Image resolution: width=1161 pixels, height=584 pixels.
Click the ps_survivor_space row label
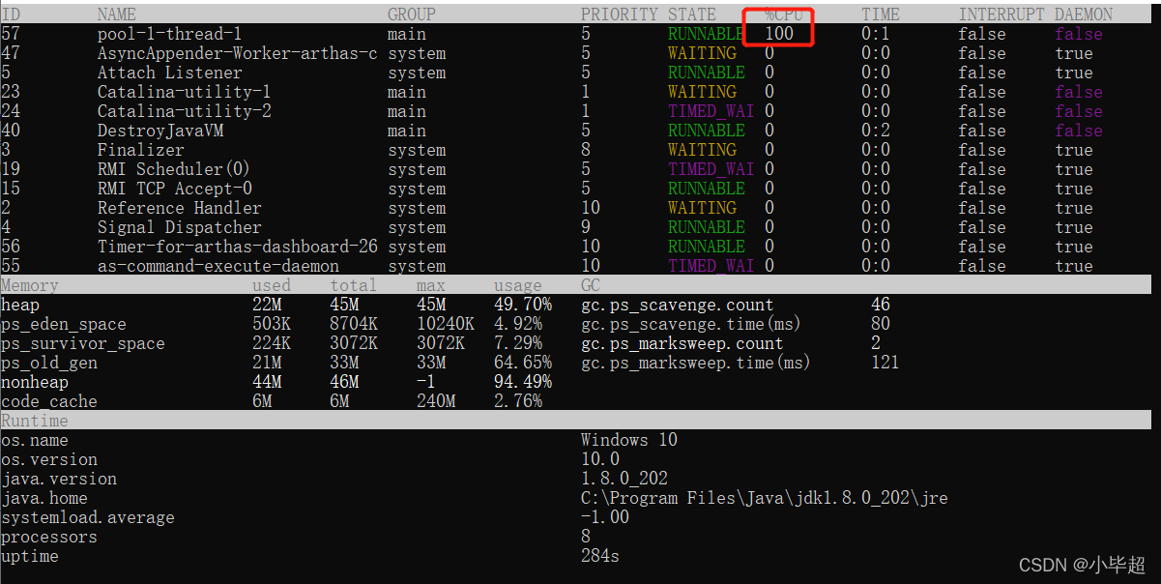[x=83, y=343]
